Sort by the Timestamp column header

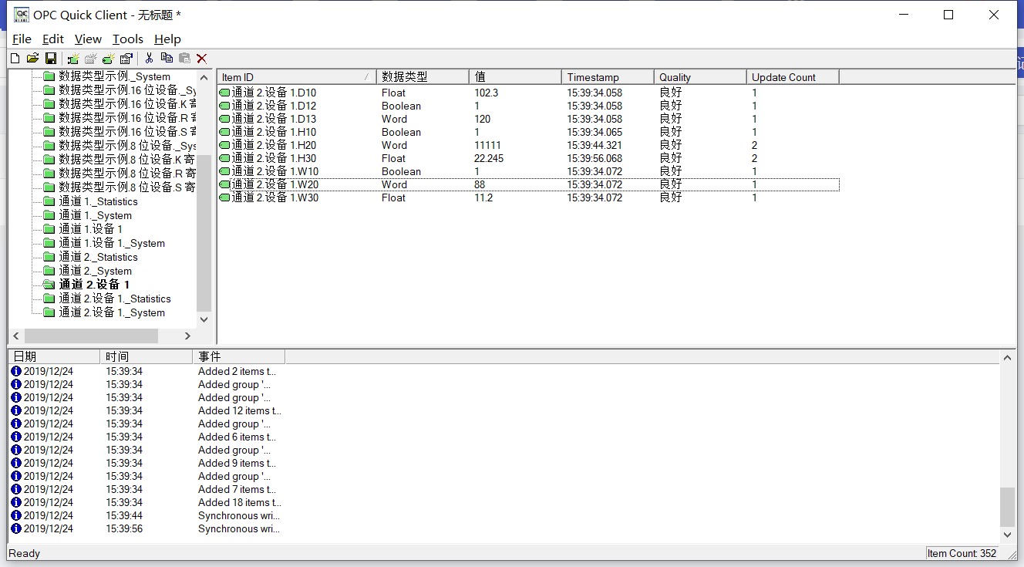[608, 77]
